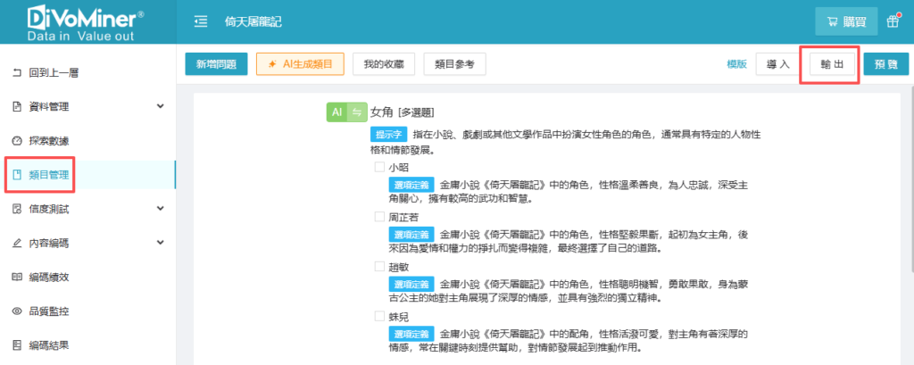914x365 pixels.
Task: Click the gift icon in top bar
Action: click(893, 21)
